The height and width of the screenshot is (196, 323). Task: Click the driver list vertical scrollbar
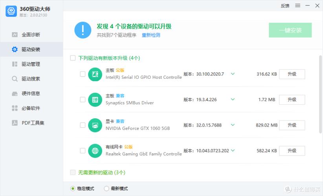click(x=320, y=94)
